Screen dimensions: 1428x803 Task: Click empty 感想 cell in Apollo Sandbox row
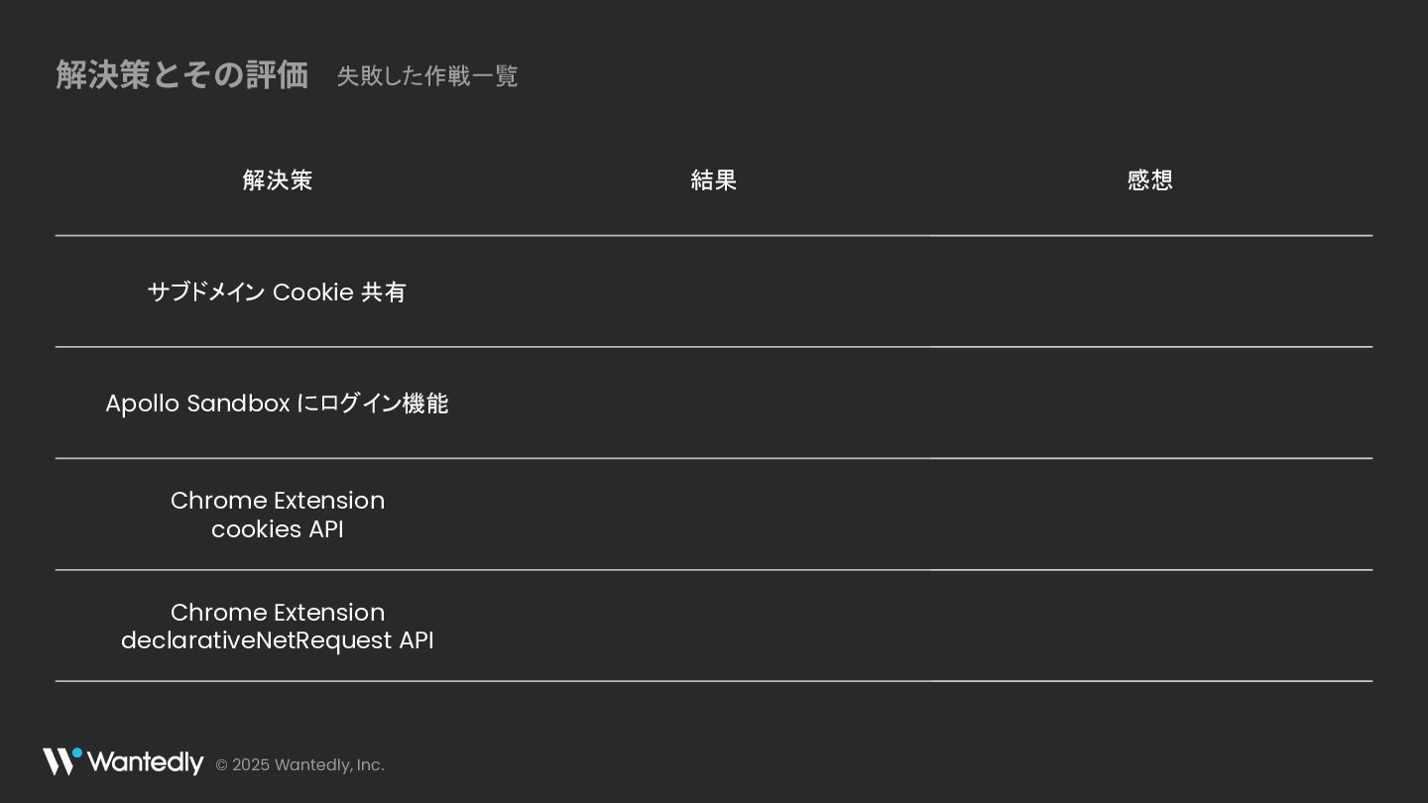click(x=1150, y=402)
